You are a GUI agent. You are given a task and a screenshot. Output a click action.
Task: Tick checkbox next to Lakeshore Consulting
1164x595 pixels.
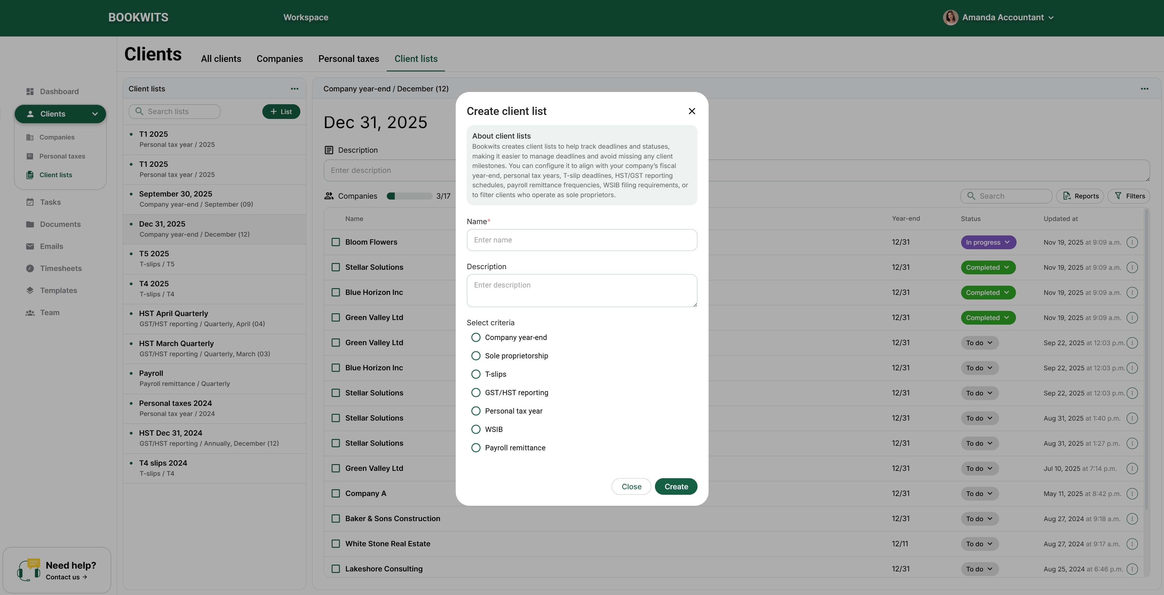(x=336, y=569)
